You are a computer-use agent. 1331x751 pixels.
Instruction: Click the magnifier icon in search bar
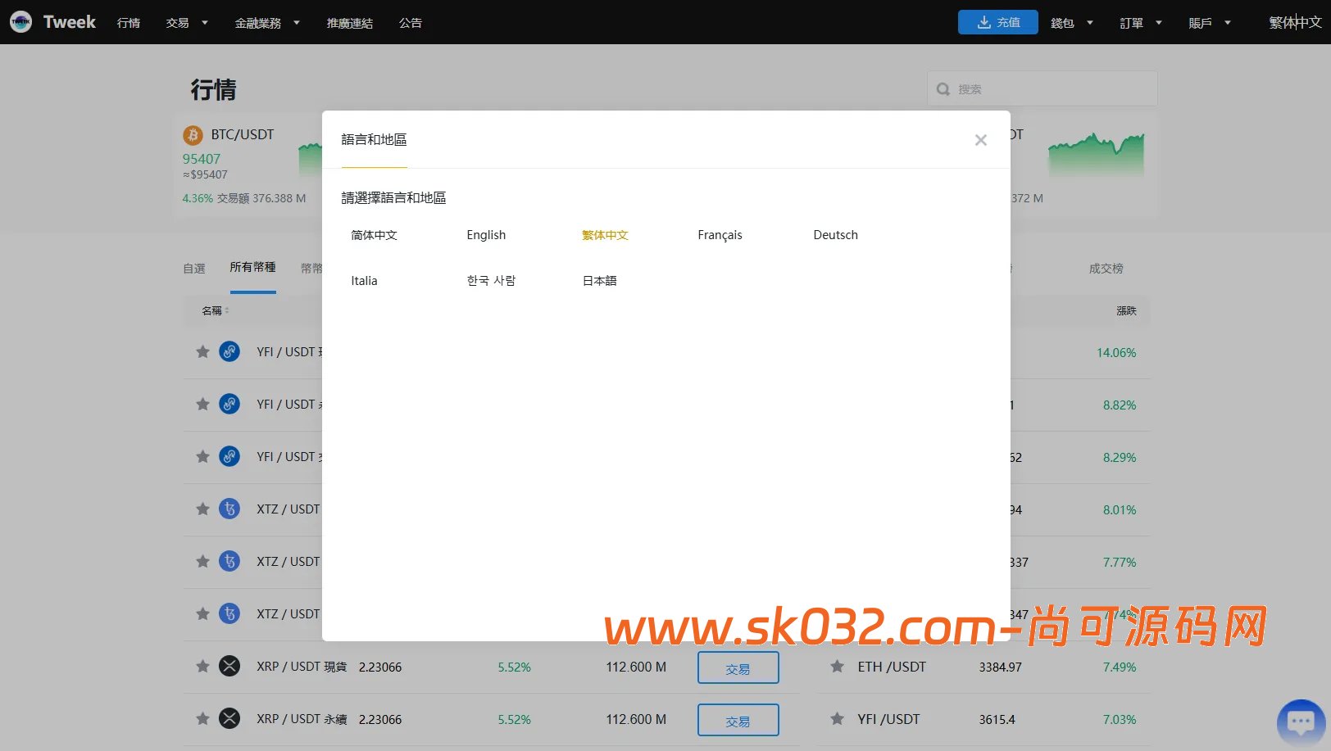point(943,88)
